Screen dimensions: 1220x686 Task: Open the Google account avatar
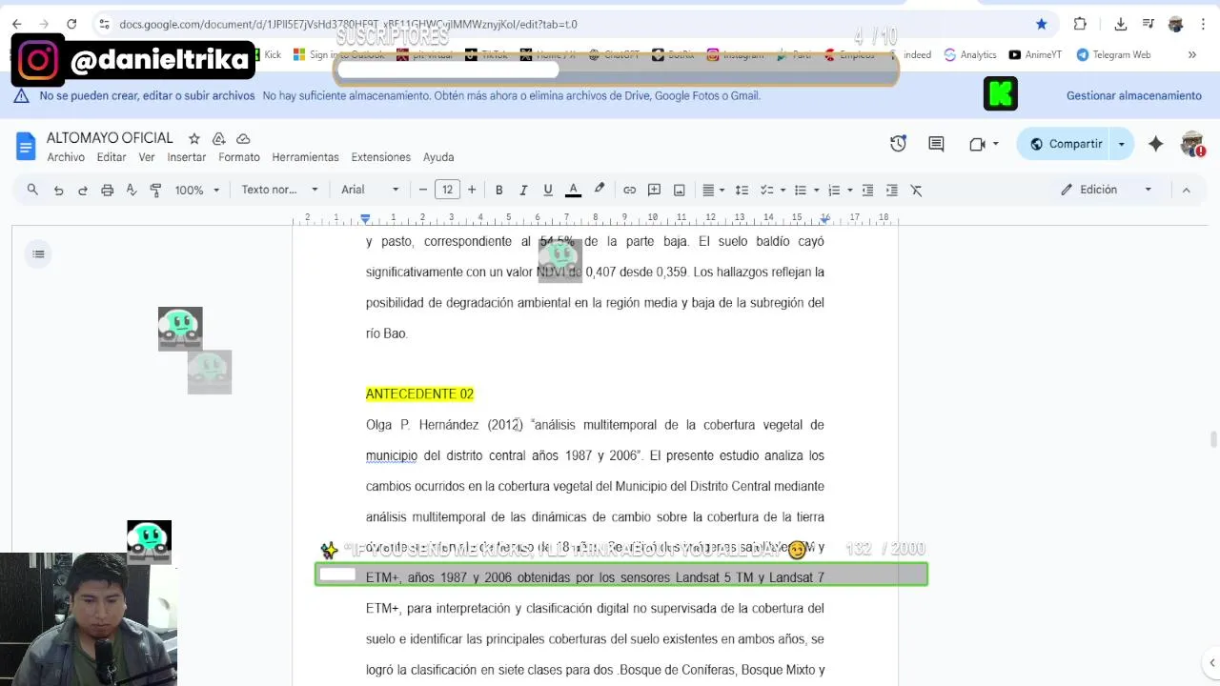pyautogui.click(x=1192, y=144)
